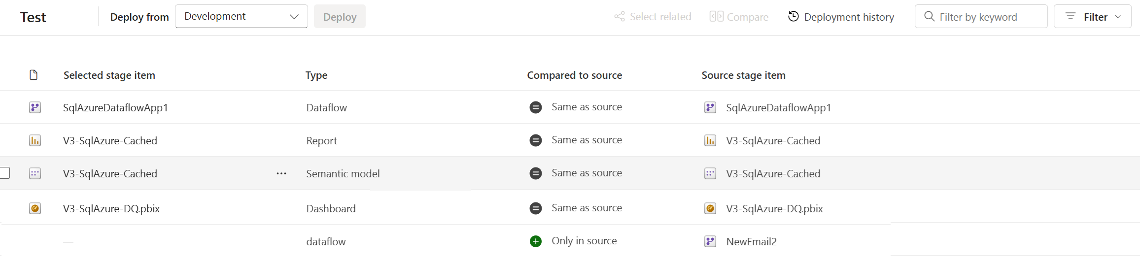This screenshot has width=1140, height=264.
Task: Click the Select related button
Action: coord(653,17)
